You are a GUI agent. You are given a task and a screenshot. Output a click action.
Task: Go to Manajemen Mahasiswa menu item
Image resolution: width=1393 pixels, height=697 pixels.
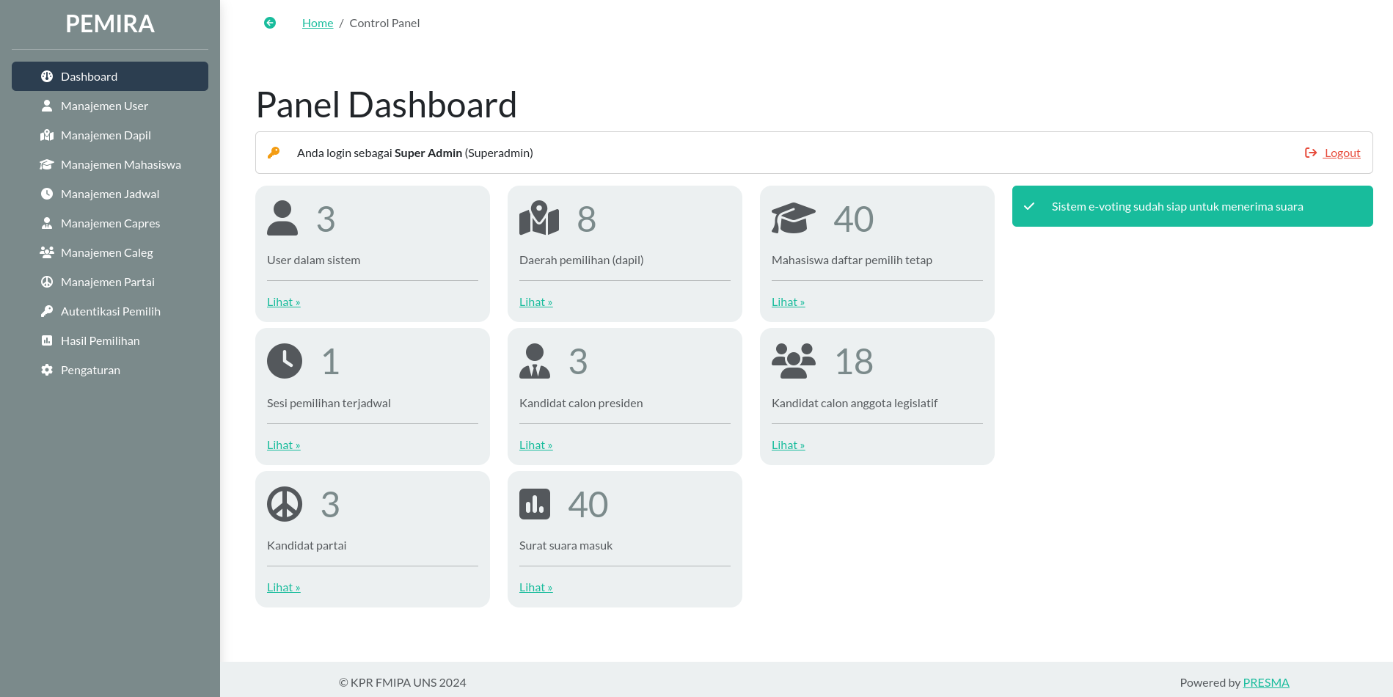120,164
